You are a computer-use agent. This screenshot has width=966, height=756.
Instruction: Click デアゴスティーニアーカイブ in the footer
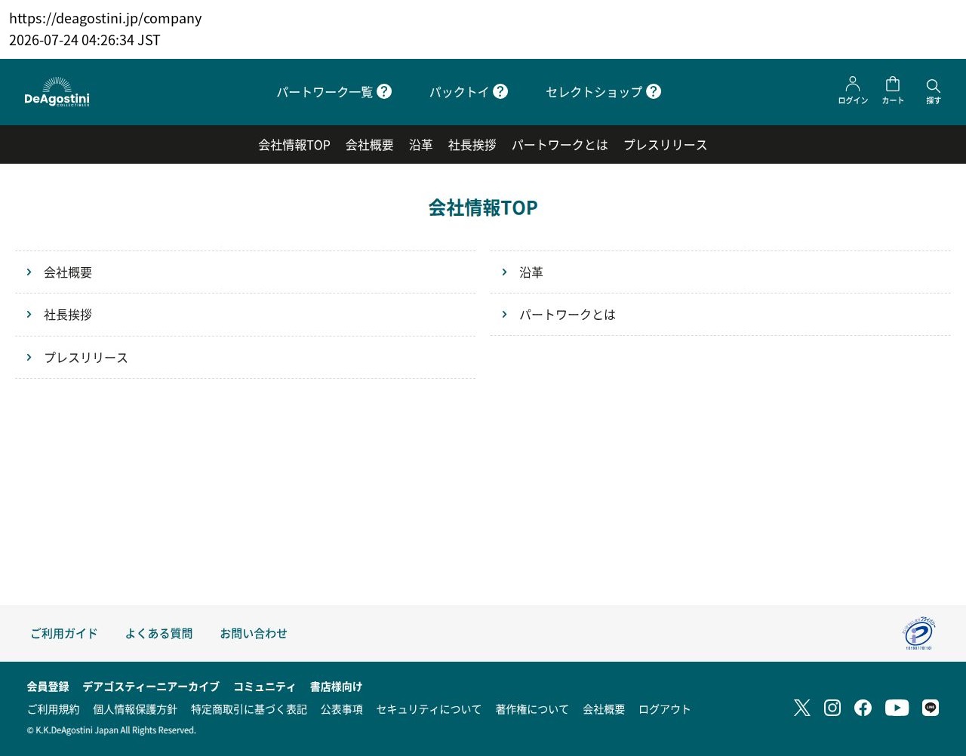(x=151, y=687)
